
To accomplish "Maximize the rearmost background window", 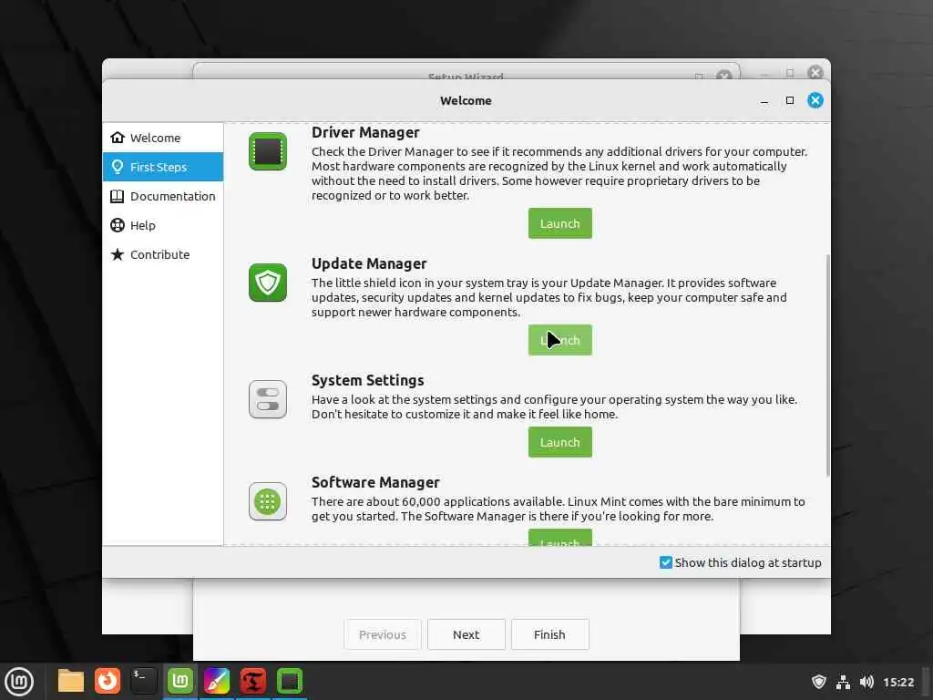I will click(790, 73).
